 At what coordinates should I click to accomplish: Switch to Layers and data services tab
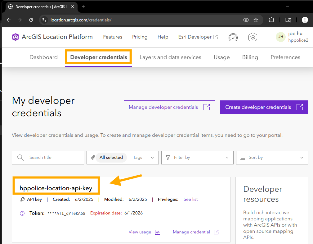coord(170,57)
